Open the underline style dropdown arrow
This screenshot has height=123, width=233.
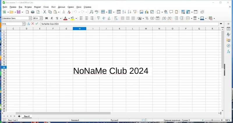pos(61,18)
